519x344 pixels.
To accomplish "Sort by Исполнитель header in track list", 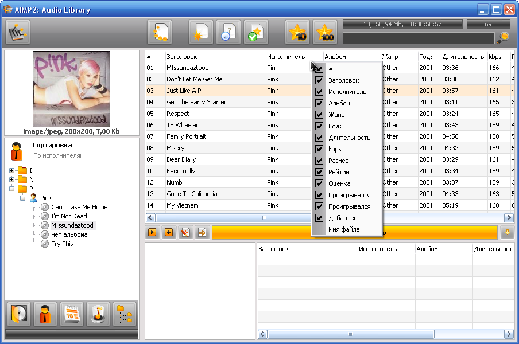I will [295, 57].
